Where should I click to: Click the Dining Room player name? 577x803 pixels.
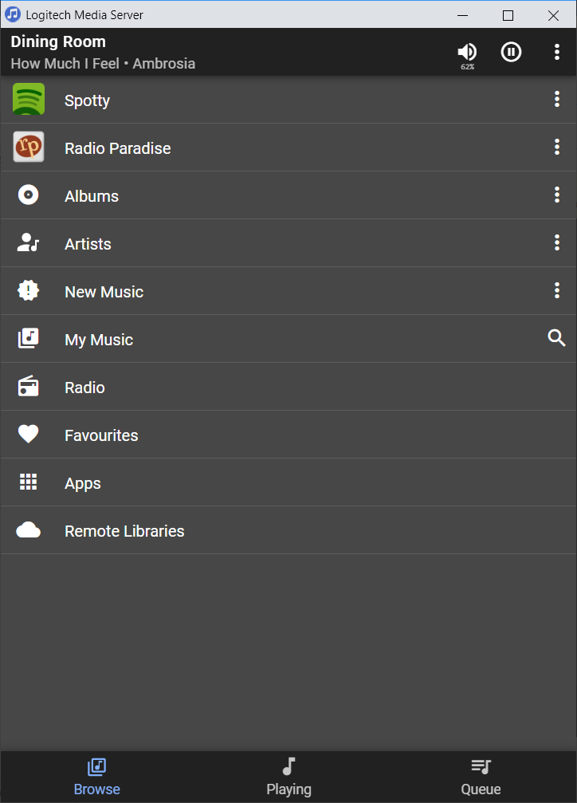tap(58, 42)
